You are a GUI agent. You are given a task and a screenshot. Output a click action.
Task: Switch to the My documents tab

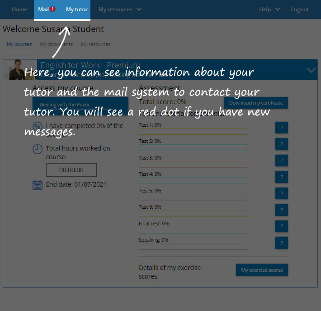56,44
